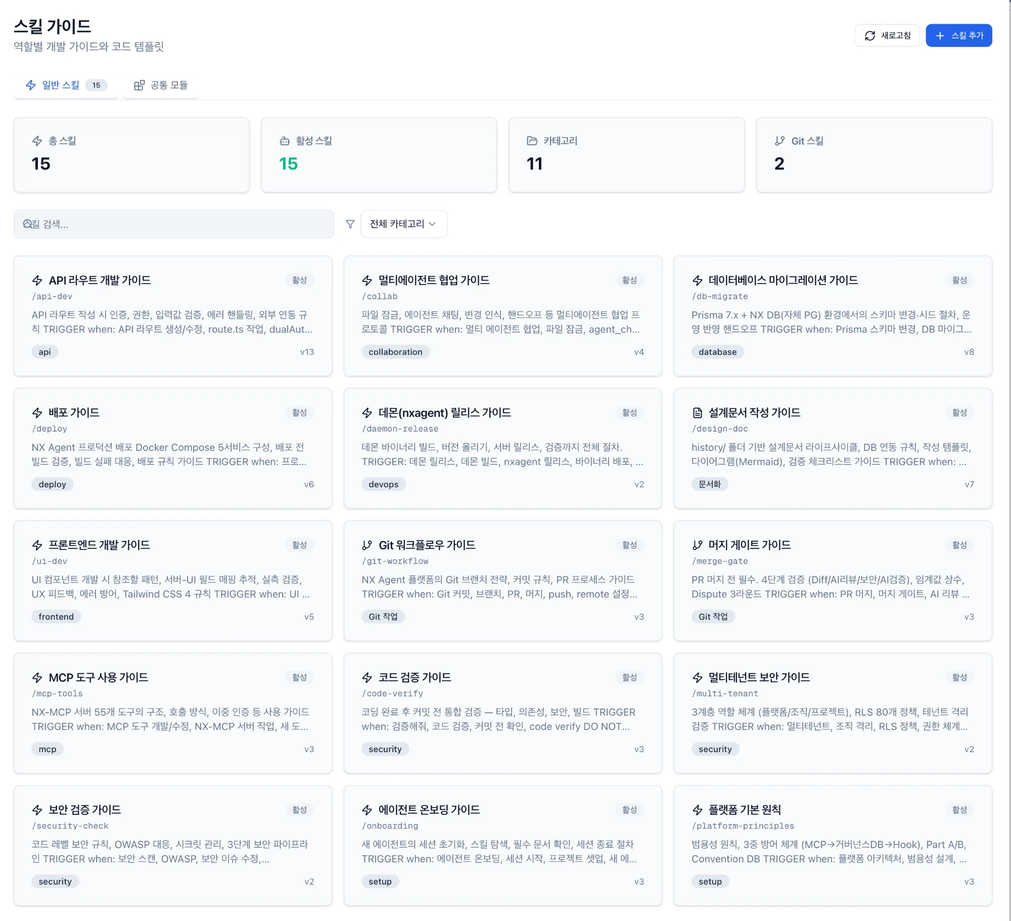Click the frontend category tag
1011x921 pixels.
[56, 617]
